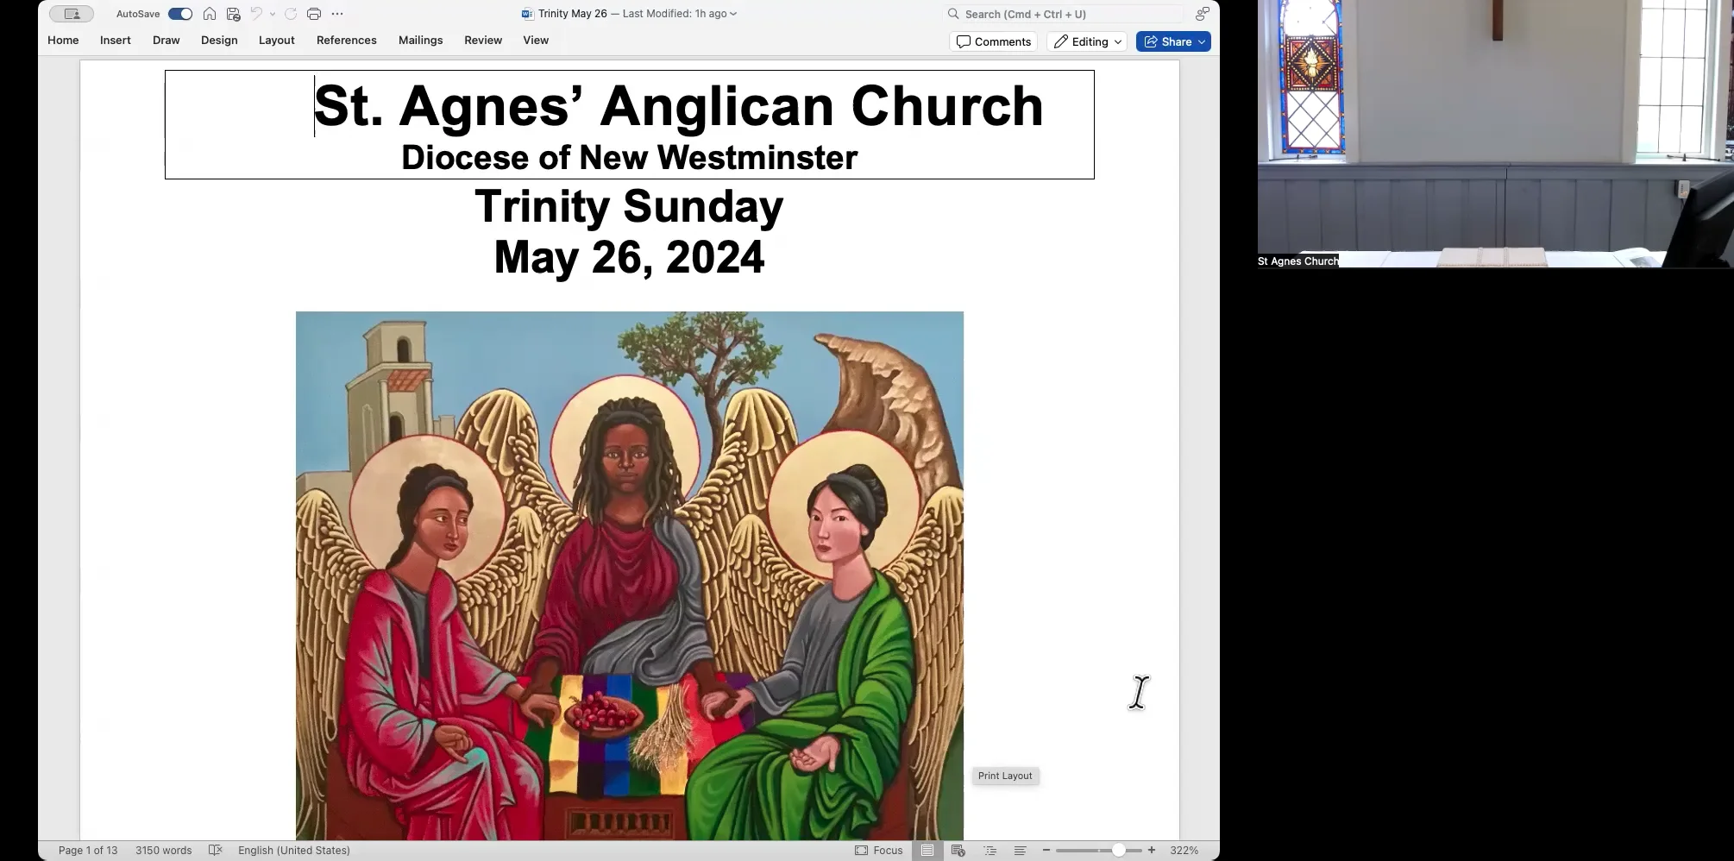The image size is (1734, 861).
Task: Toggle the ellipsis to show more toolbar commands
Action: tap(337, 14)
